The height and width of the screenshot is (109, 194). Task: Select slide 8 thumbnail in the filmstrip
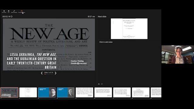(x=141, y=92)
